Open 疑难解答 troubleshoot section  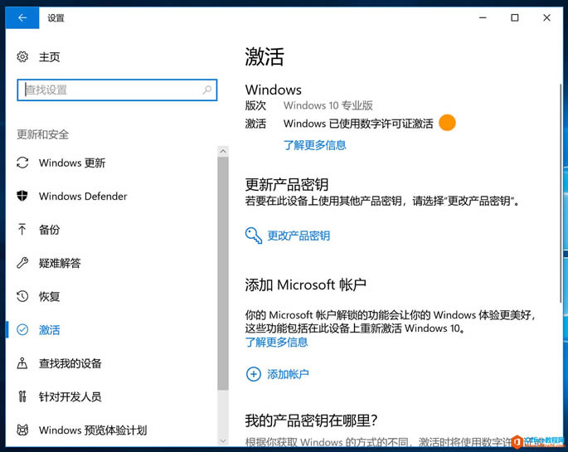point(60,263)
